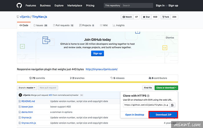Viewport: 203px width, 128px height.
Task: Open the Features menu item
Action: coord(31,6)
